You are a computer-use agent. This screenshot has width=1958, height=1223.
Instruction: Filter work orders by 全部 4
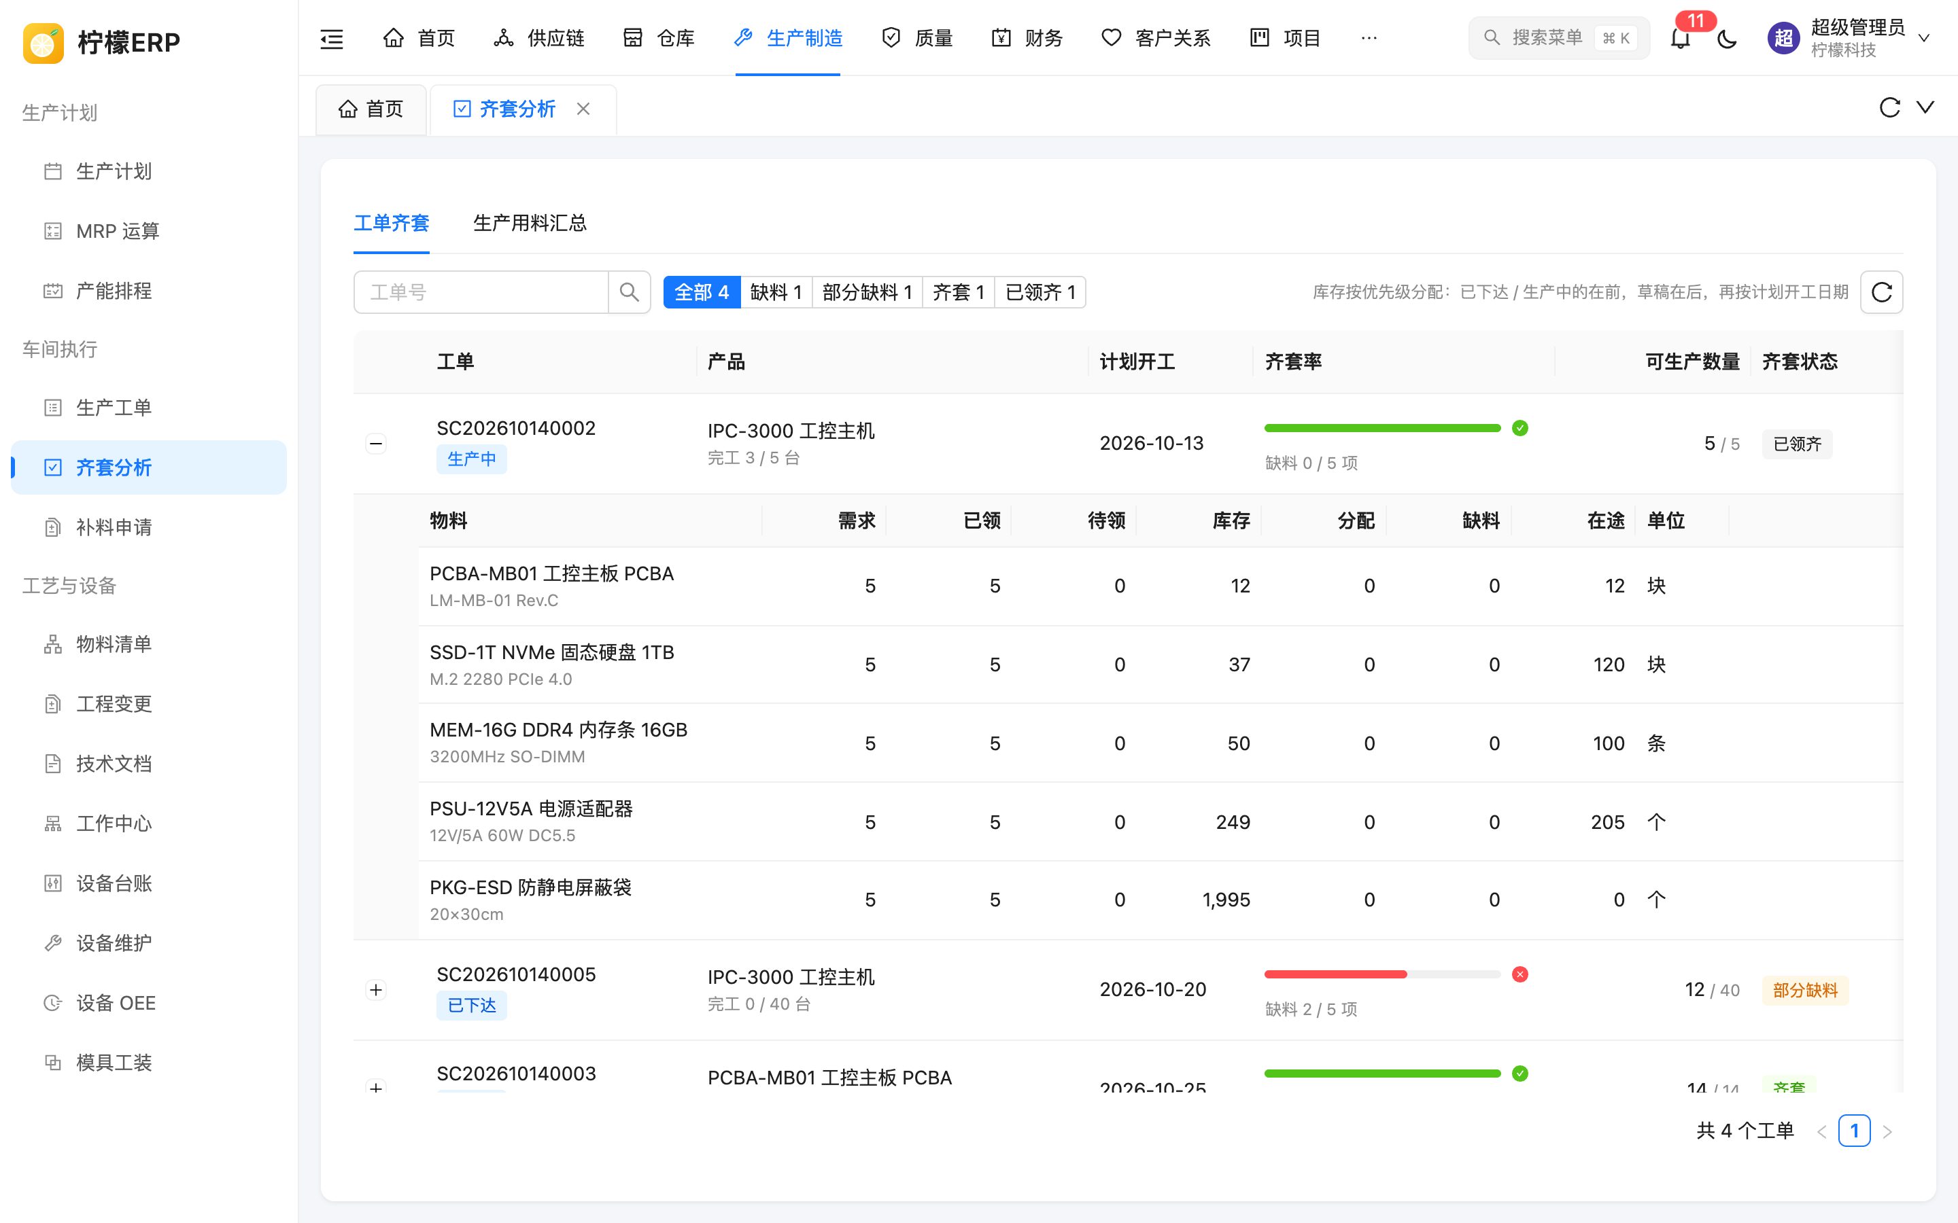[x=702, y=292]
